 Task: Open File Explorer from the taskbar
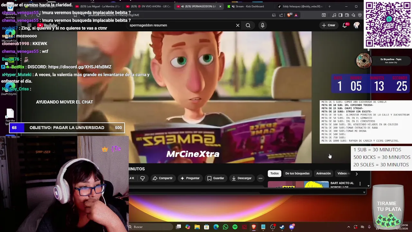pos(197,227)
